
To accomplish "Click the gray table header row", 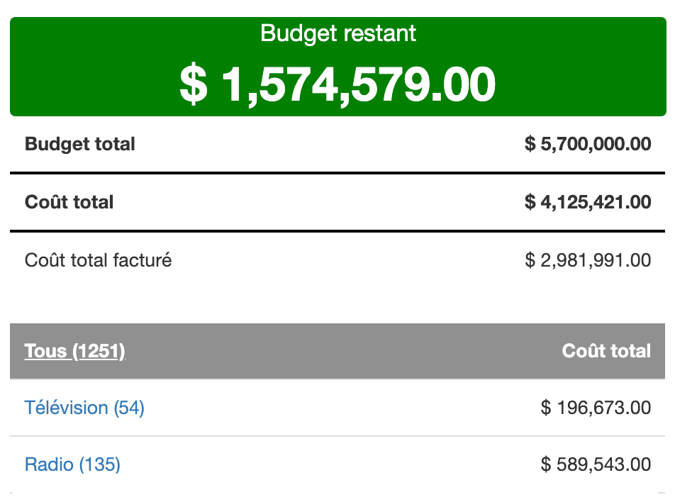I will [337, 351].
